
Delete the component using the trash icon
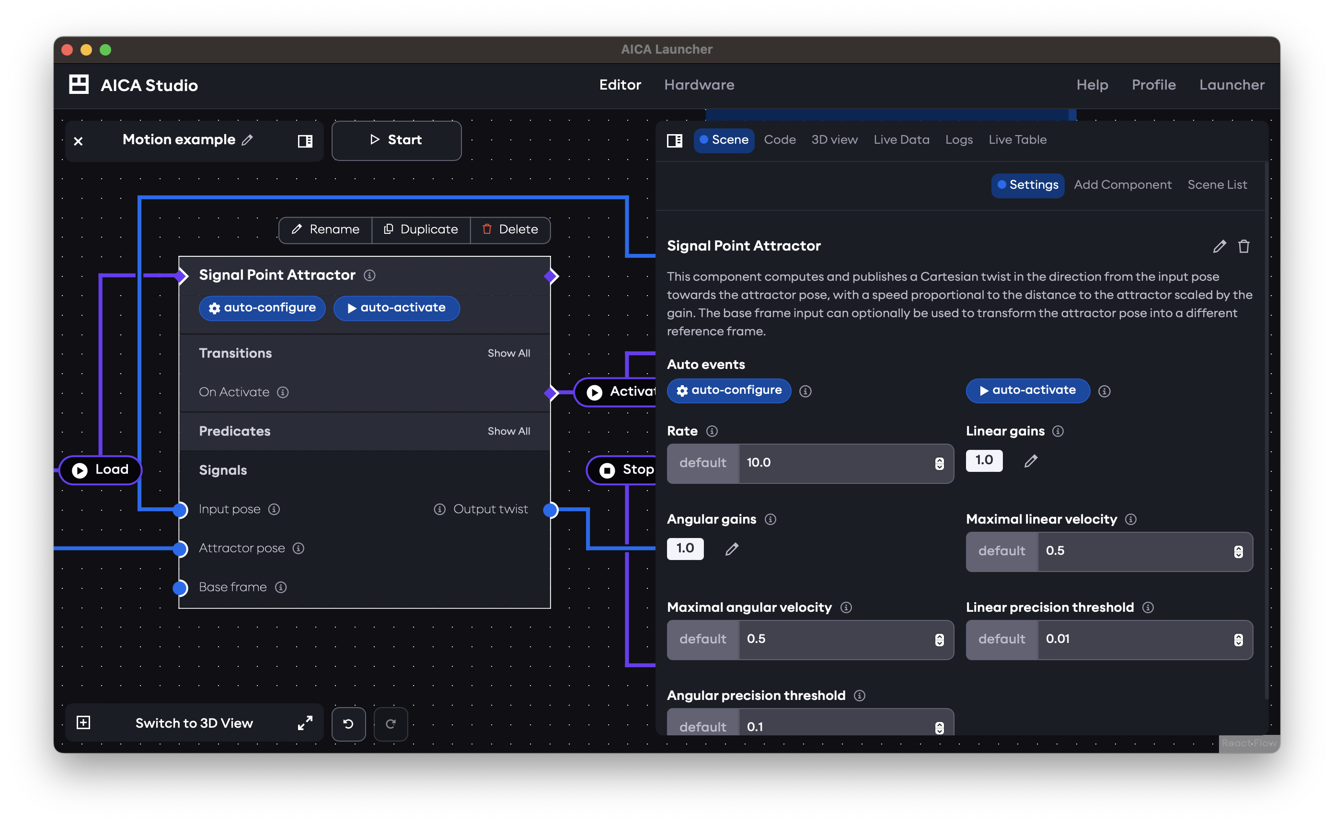tap(1244, 246)
